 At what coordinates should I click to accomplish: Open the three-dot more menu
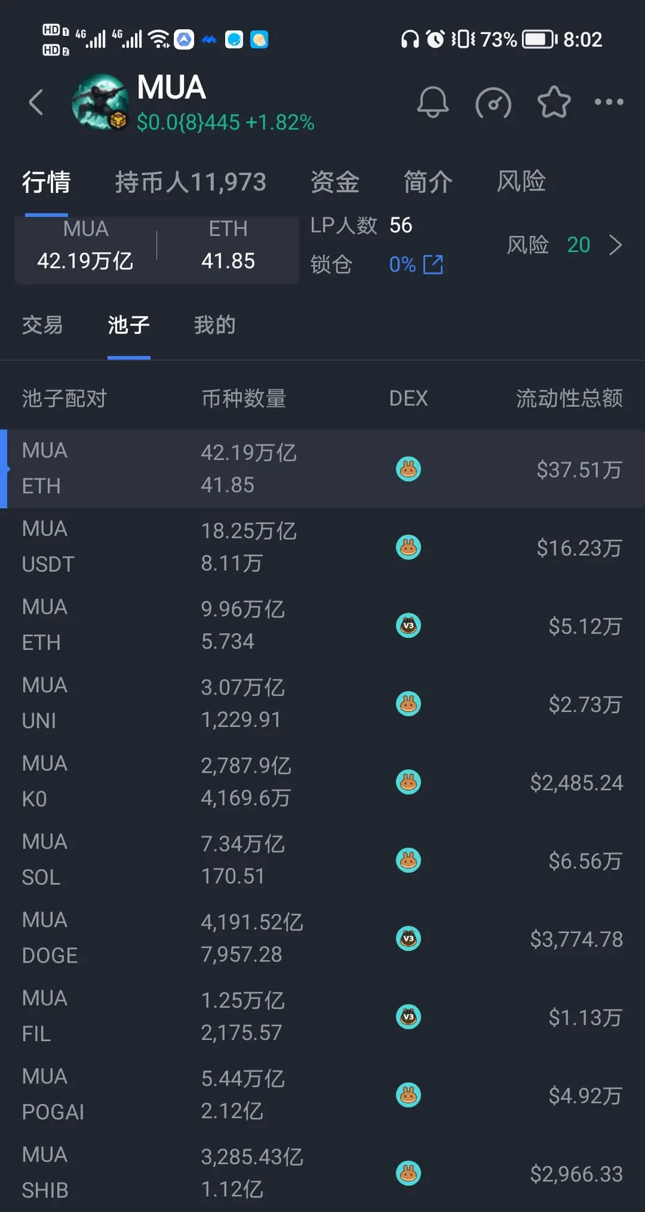(x=609, y=102)
